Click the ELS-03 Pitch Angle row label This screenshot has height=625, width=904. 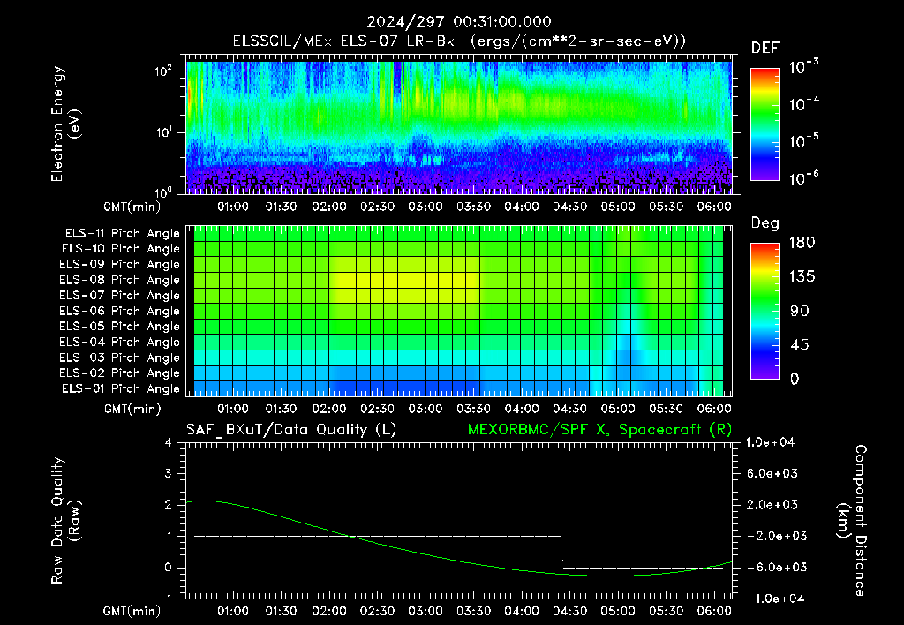[x=119, y=358]
